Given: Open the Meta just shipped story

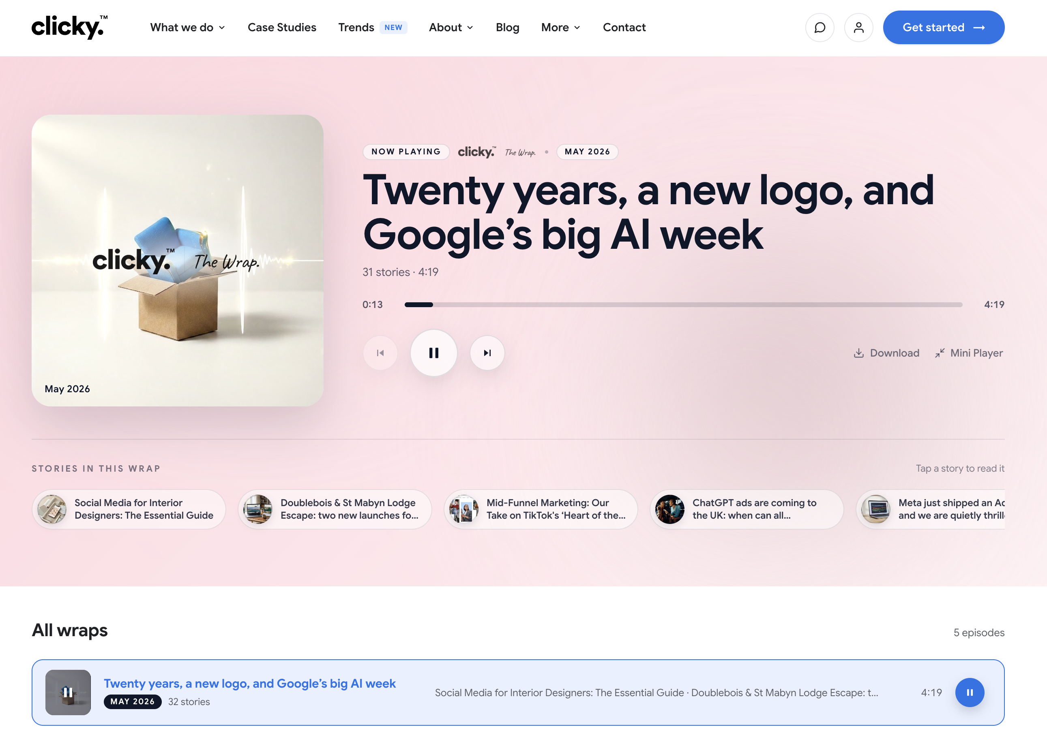Looking at the screenshot, I should click(931, 509).
